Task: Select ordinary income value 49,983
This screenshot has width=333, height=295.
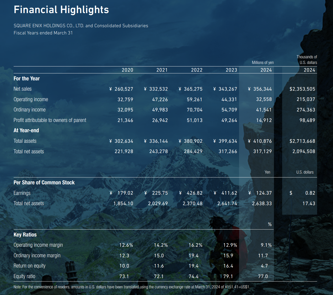Action: click(160, 110)
